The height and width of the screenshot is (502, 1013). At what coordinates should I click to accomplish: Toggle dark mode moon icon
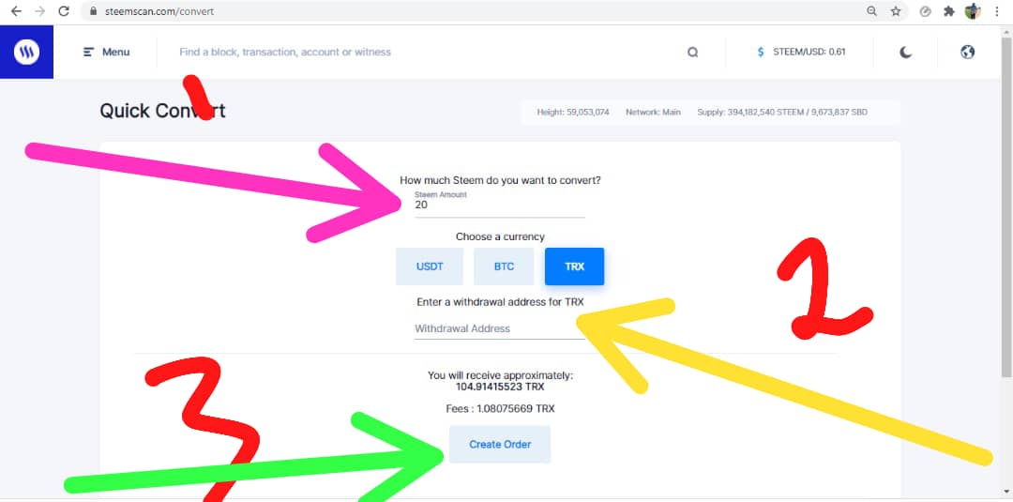pyautogui.click(x=906, y=53)
